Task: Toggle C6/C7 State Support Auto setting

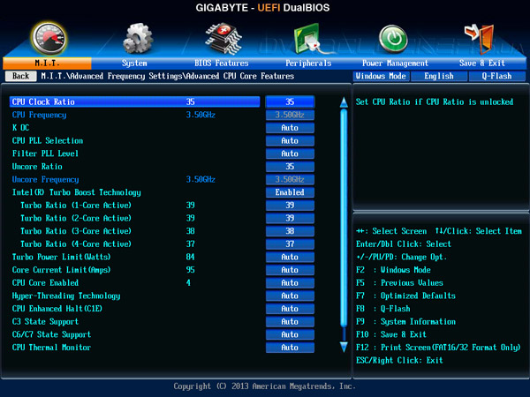Action: point(290,334)
